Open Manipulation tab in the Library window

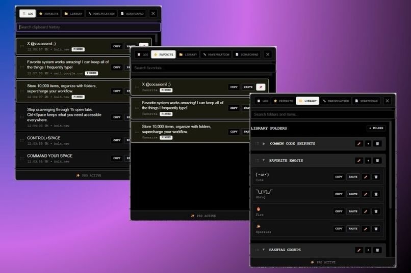pyautogui.click(x=336, y=101)
